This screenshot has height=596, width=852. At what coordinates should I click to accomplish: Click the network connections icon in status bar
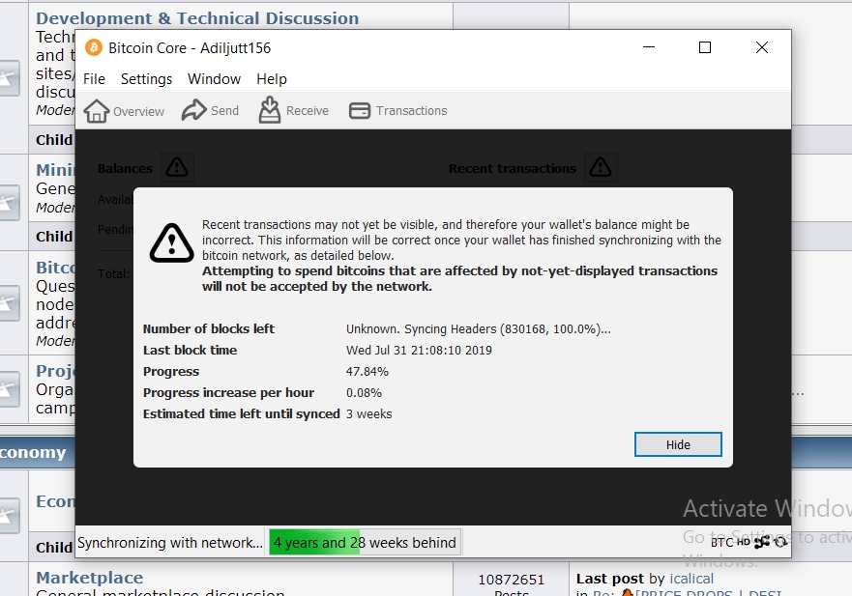point(762,542)
